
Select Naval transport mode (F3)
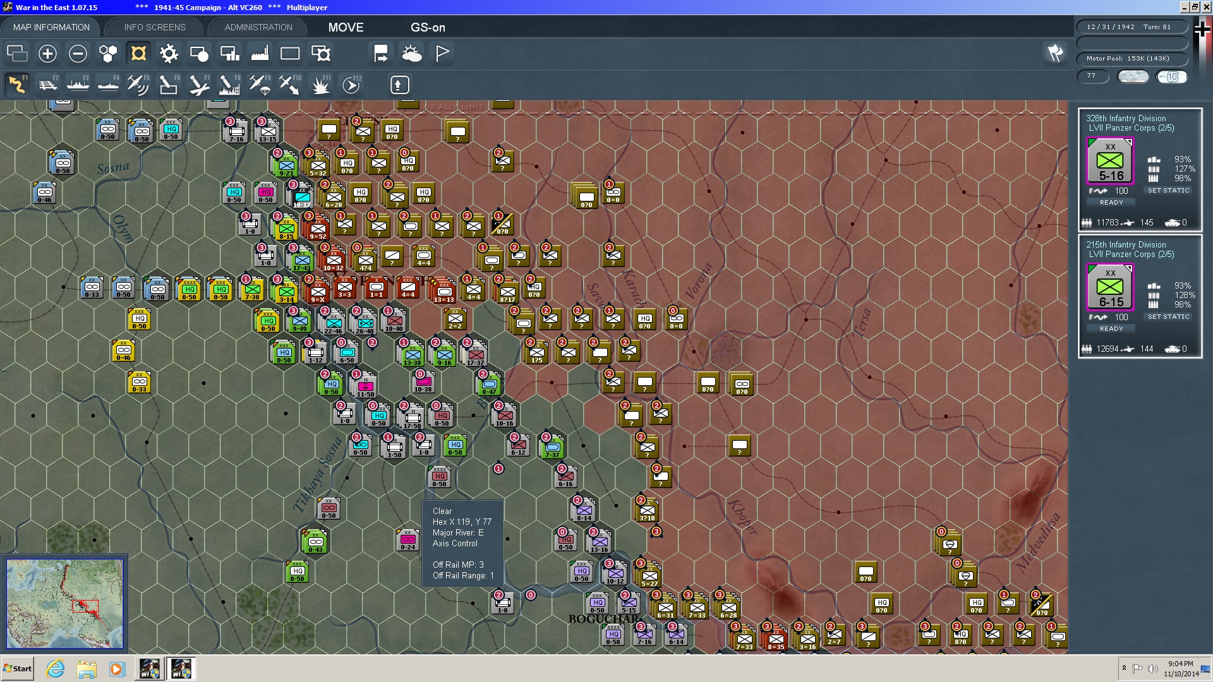(x=78, y=85)
